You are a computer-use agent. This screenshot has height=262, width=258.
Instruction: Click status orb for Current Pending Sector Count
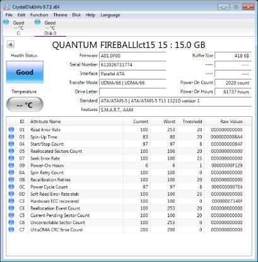11,215
